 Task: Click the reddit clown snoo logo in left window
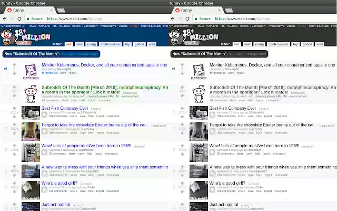7,37
